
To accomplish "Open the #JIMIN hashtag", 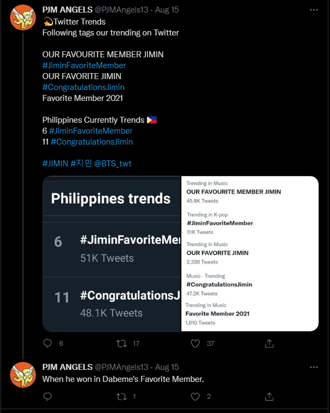I will [x=55, y=164].
